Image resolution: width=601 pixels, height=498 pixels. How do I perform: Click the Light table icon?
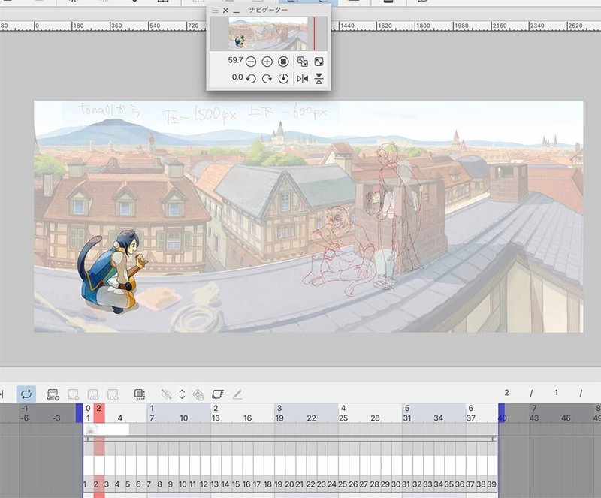click(x=217, y=394)
